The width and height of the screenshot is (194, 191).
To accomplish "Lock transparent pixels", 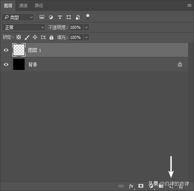I will 19,37.
